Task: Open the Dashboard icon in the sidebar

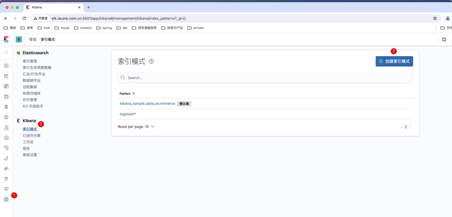Action: point(6,86)
